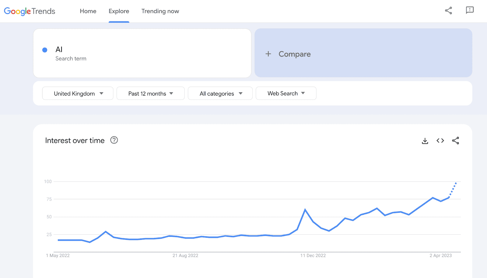Switch to the Home tab
Viewport: 487px width, 278px height.
point(88,11)
